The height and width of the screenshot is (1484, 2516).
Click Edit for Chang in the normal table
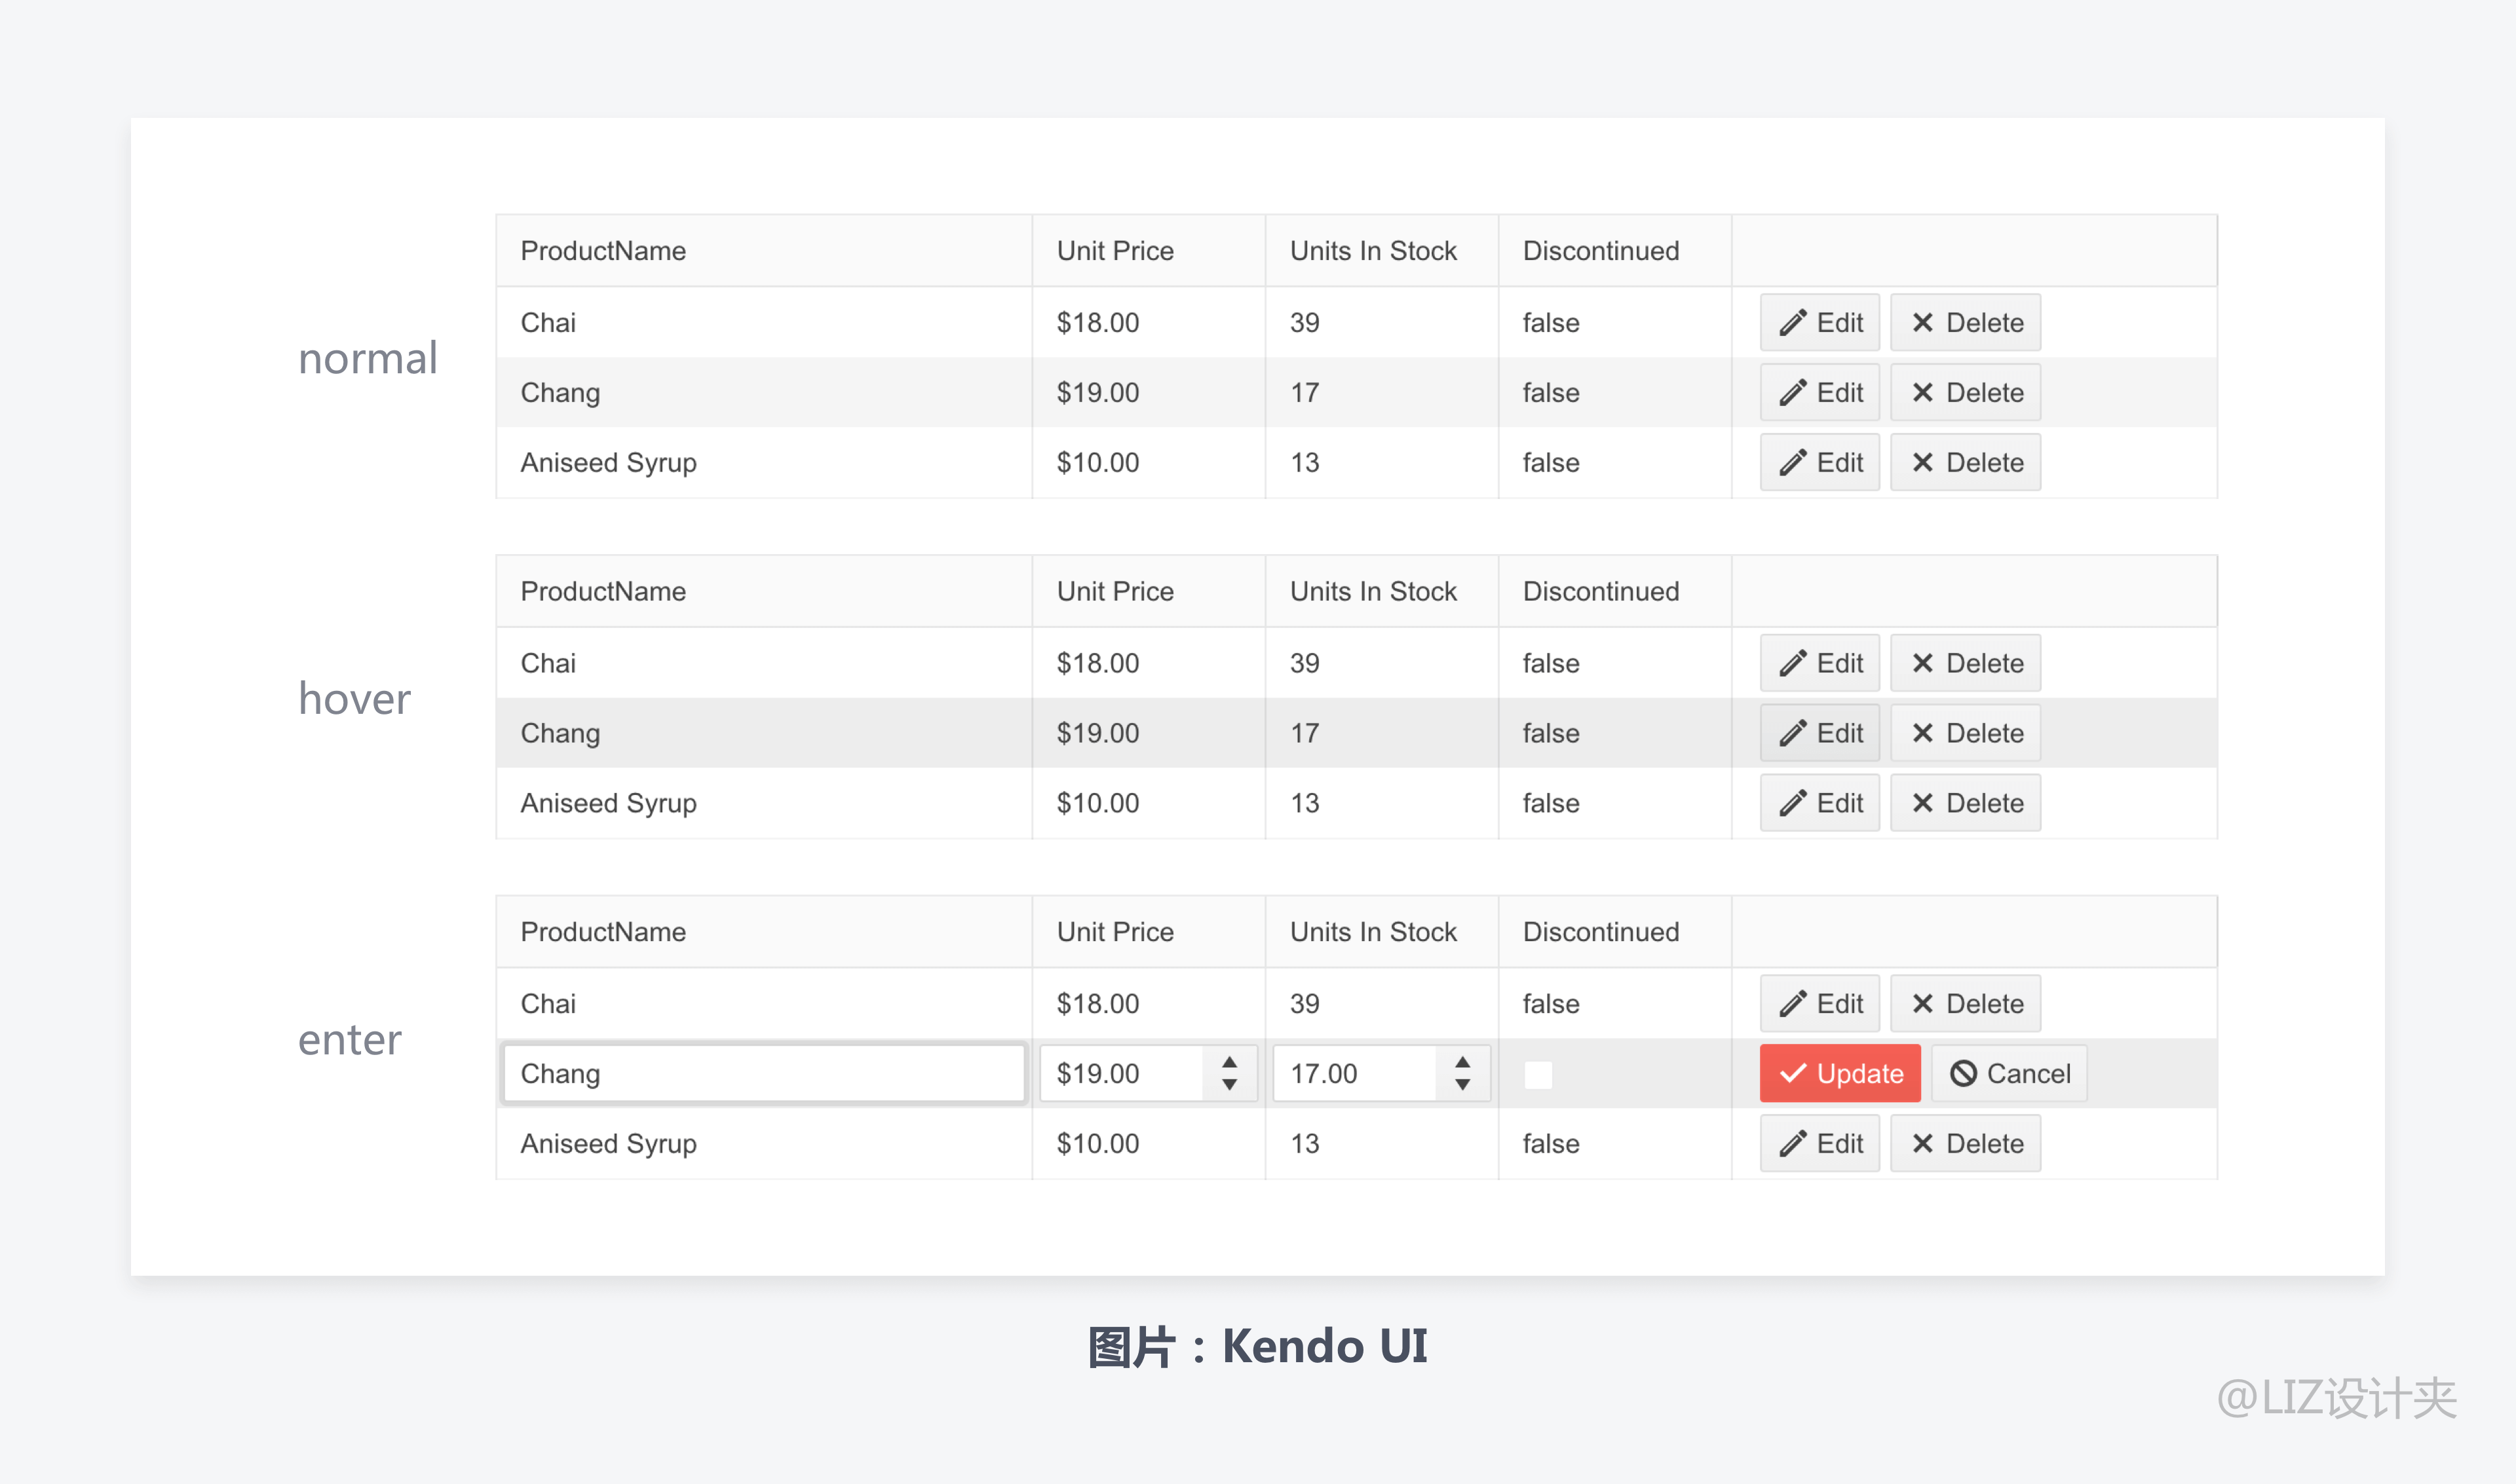pyautogui.click(x=1820, y=392)
